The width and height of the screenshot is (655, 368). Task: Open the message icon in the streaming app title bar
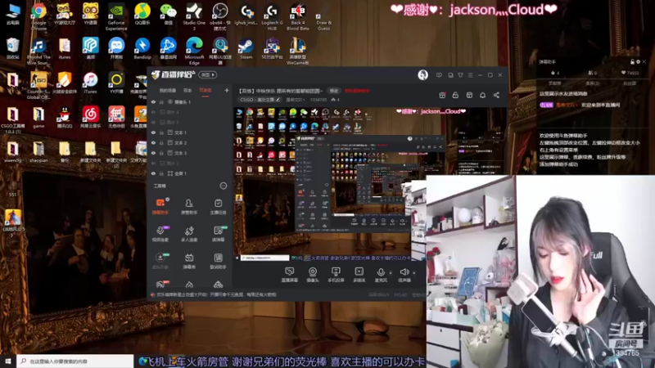[439, 75]
